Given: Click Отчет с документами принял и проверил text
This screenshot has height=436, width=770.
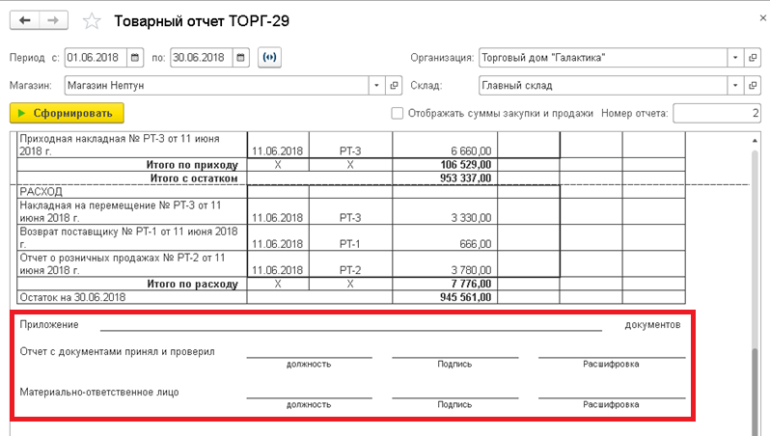Looking at the screenshot, I should click(118, 351).
